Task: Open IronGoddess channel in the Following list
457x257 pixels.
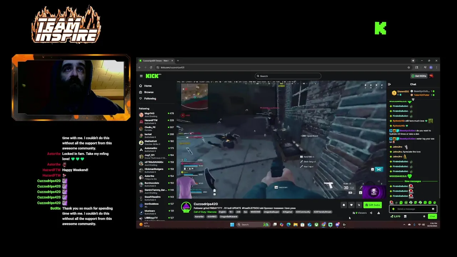Action: (x=156, y=205)
